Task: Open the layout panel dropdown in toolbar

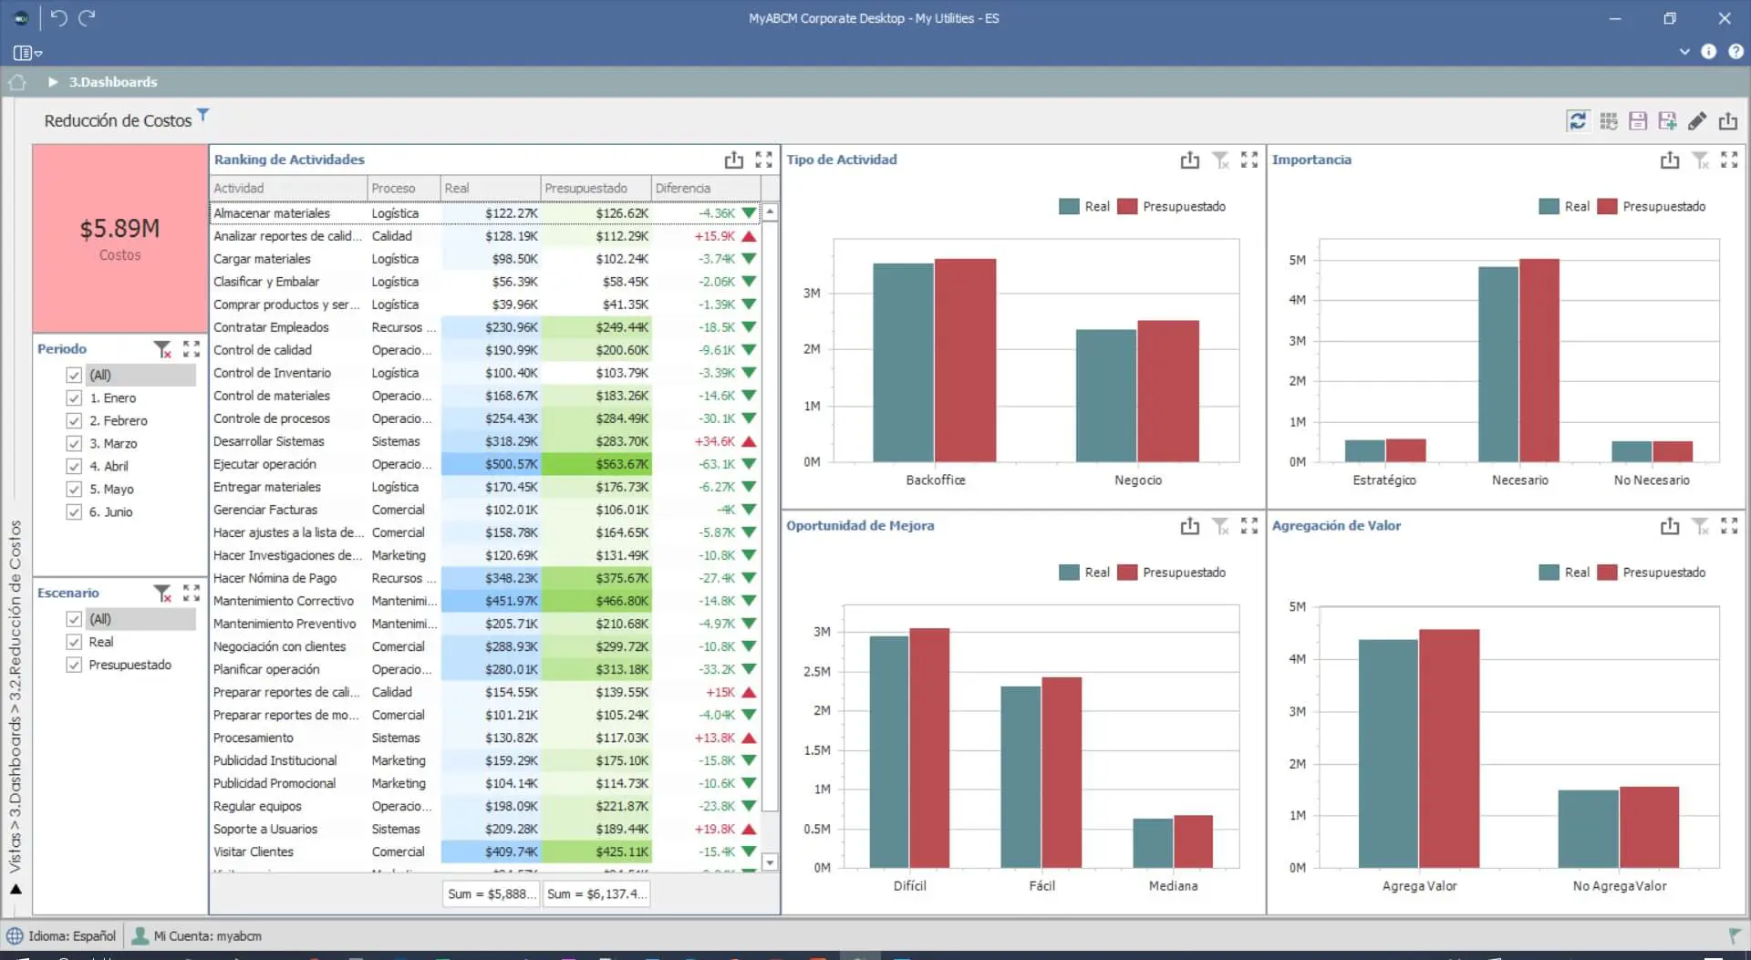Action: [27, 53]
